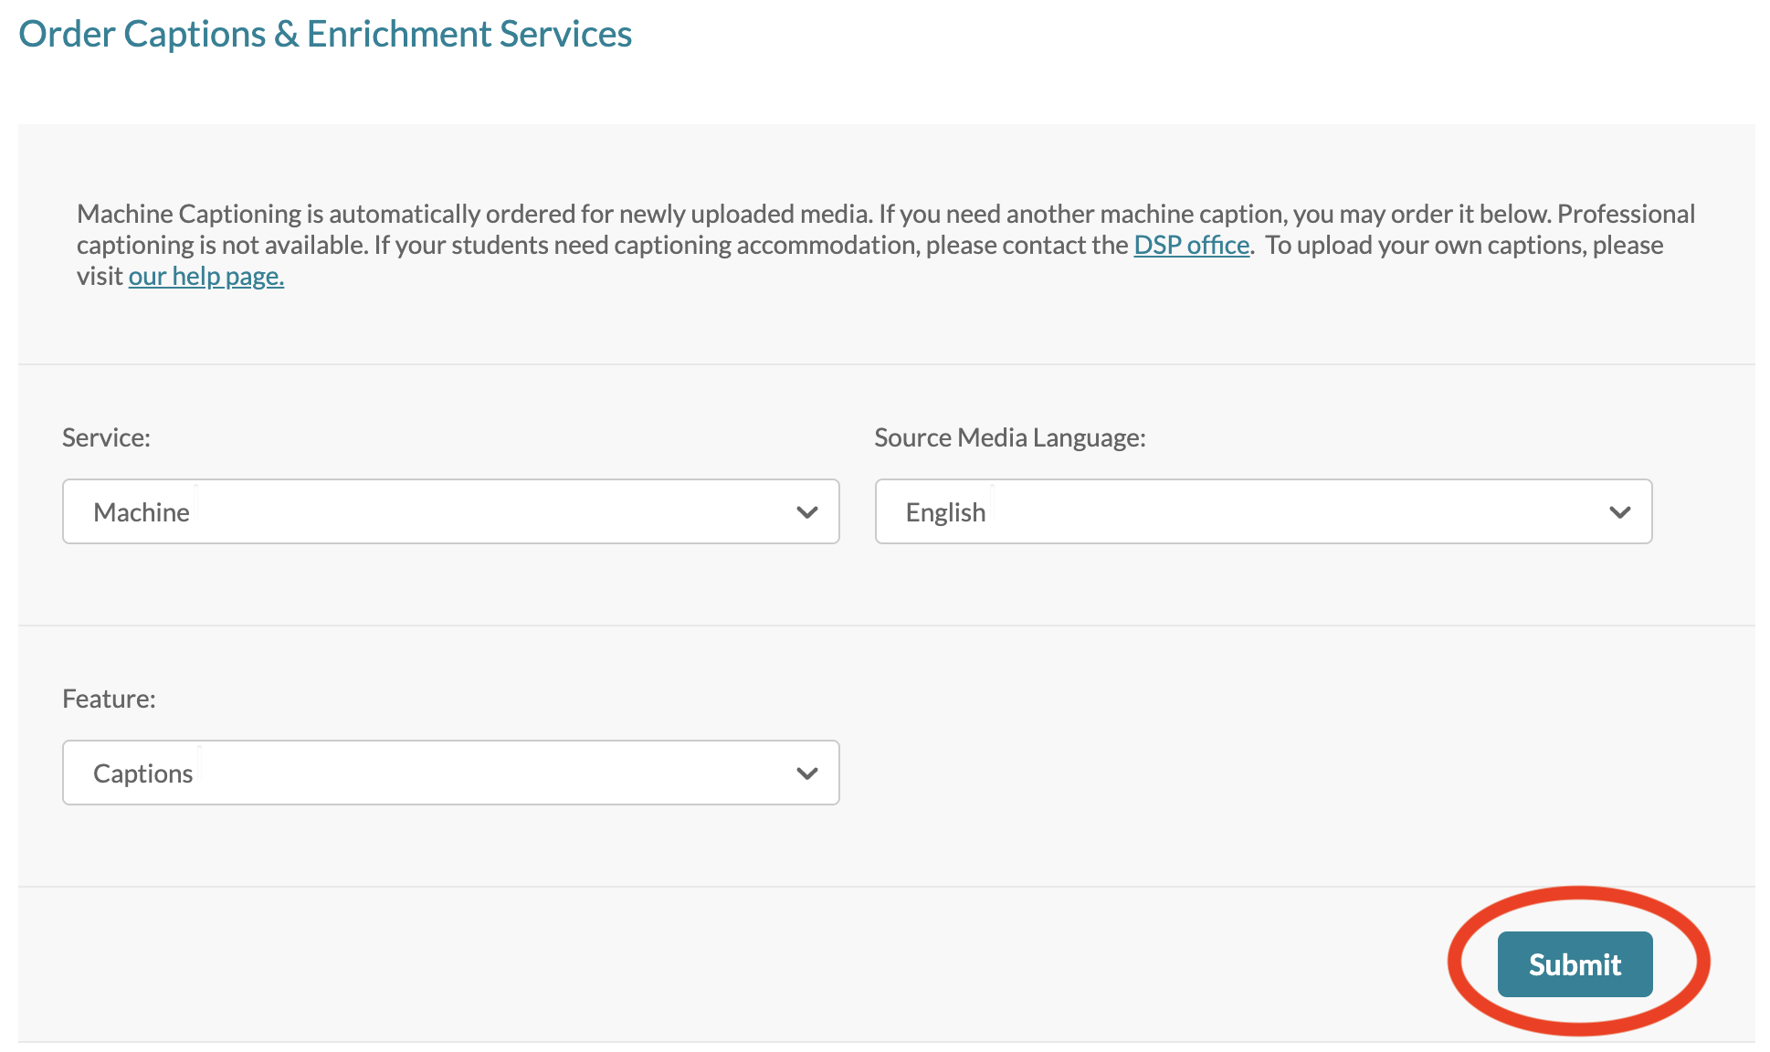Click the Feature label
Image resolution: width=1770 pixels, height=1052 pixels.
[x=109, y=698]
